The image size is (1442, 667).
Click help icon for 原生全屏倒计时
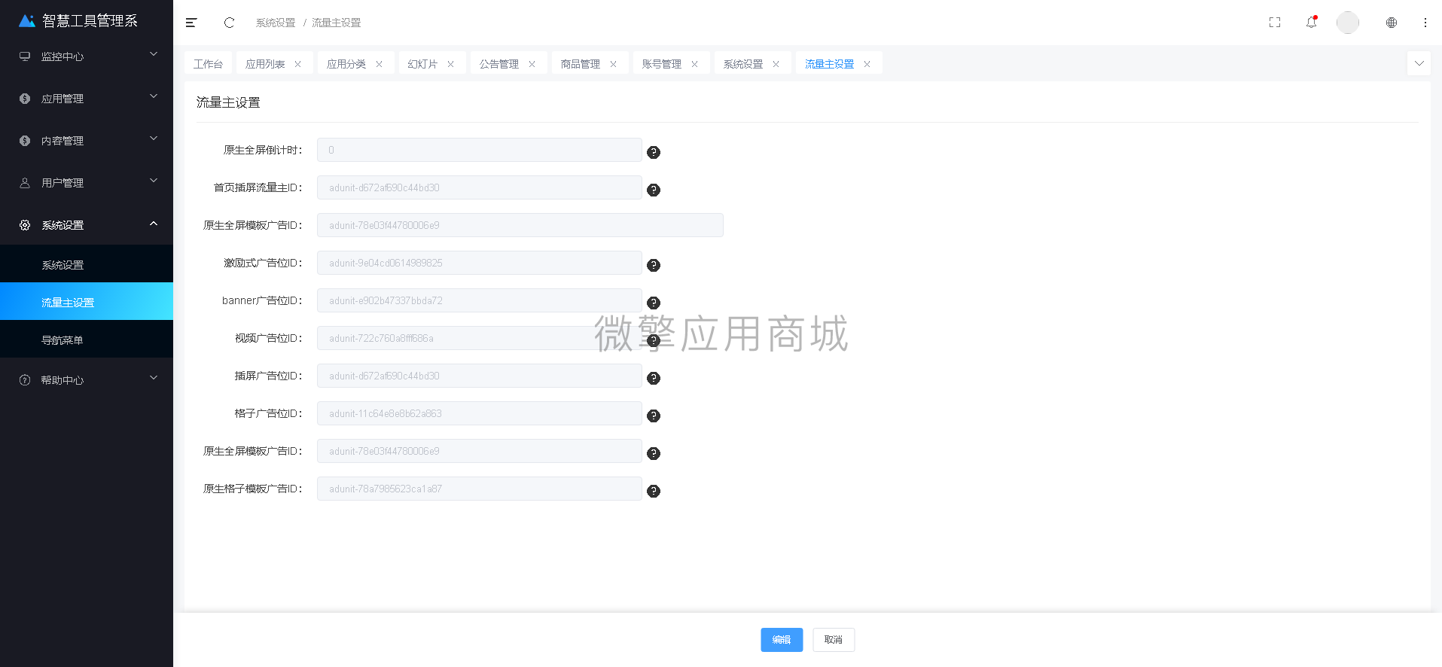[x=654, y=152]
